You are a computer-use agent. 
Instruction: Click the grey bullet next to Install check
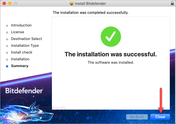click(x=7, y=53)
